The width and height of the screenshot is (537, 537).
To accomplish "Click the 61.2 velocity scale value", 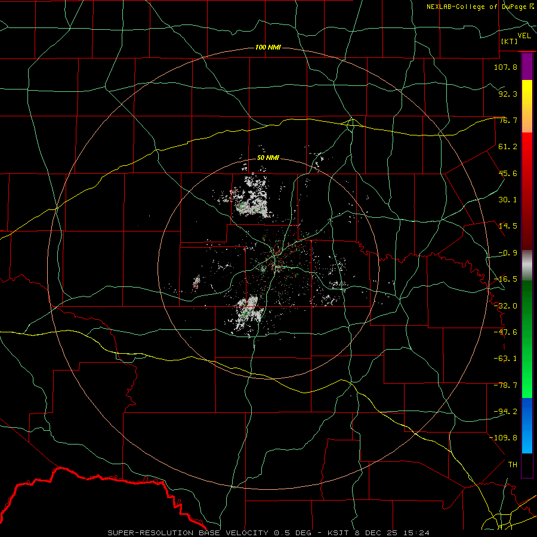I will click(508, 147).
